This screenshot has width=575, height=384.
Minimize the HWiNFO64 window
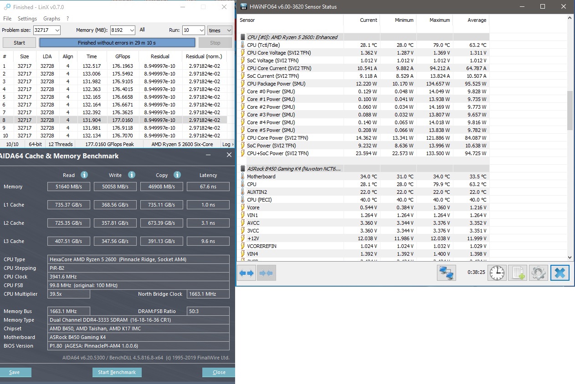click(522, 7)
